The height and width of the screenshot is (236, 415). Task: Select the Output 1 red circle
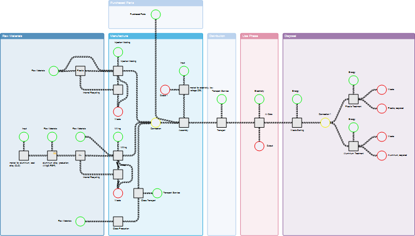pyautogui.click(x=165, y=90)
